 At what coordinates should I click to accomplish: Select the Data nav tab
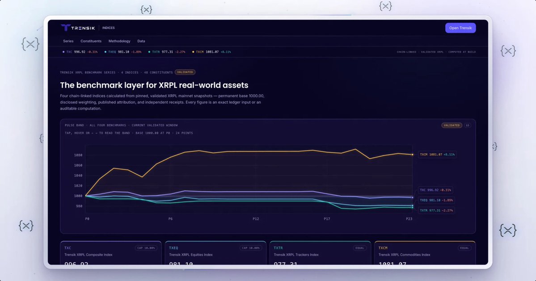click(141, 41)
